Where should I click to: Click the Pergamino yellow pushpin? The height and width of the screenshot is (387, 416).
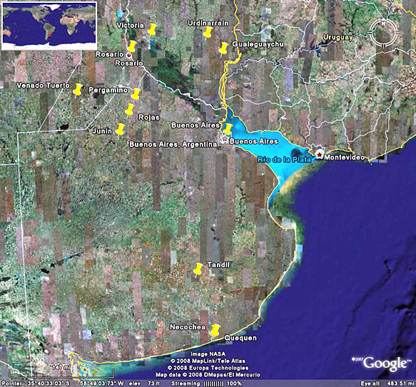pos(136,94)
